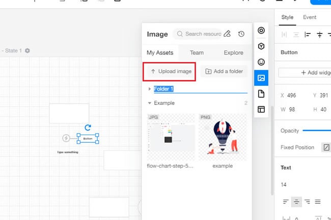Open the master layout icon panel
The image size is (331, 220).
(x=261, y=109)
